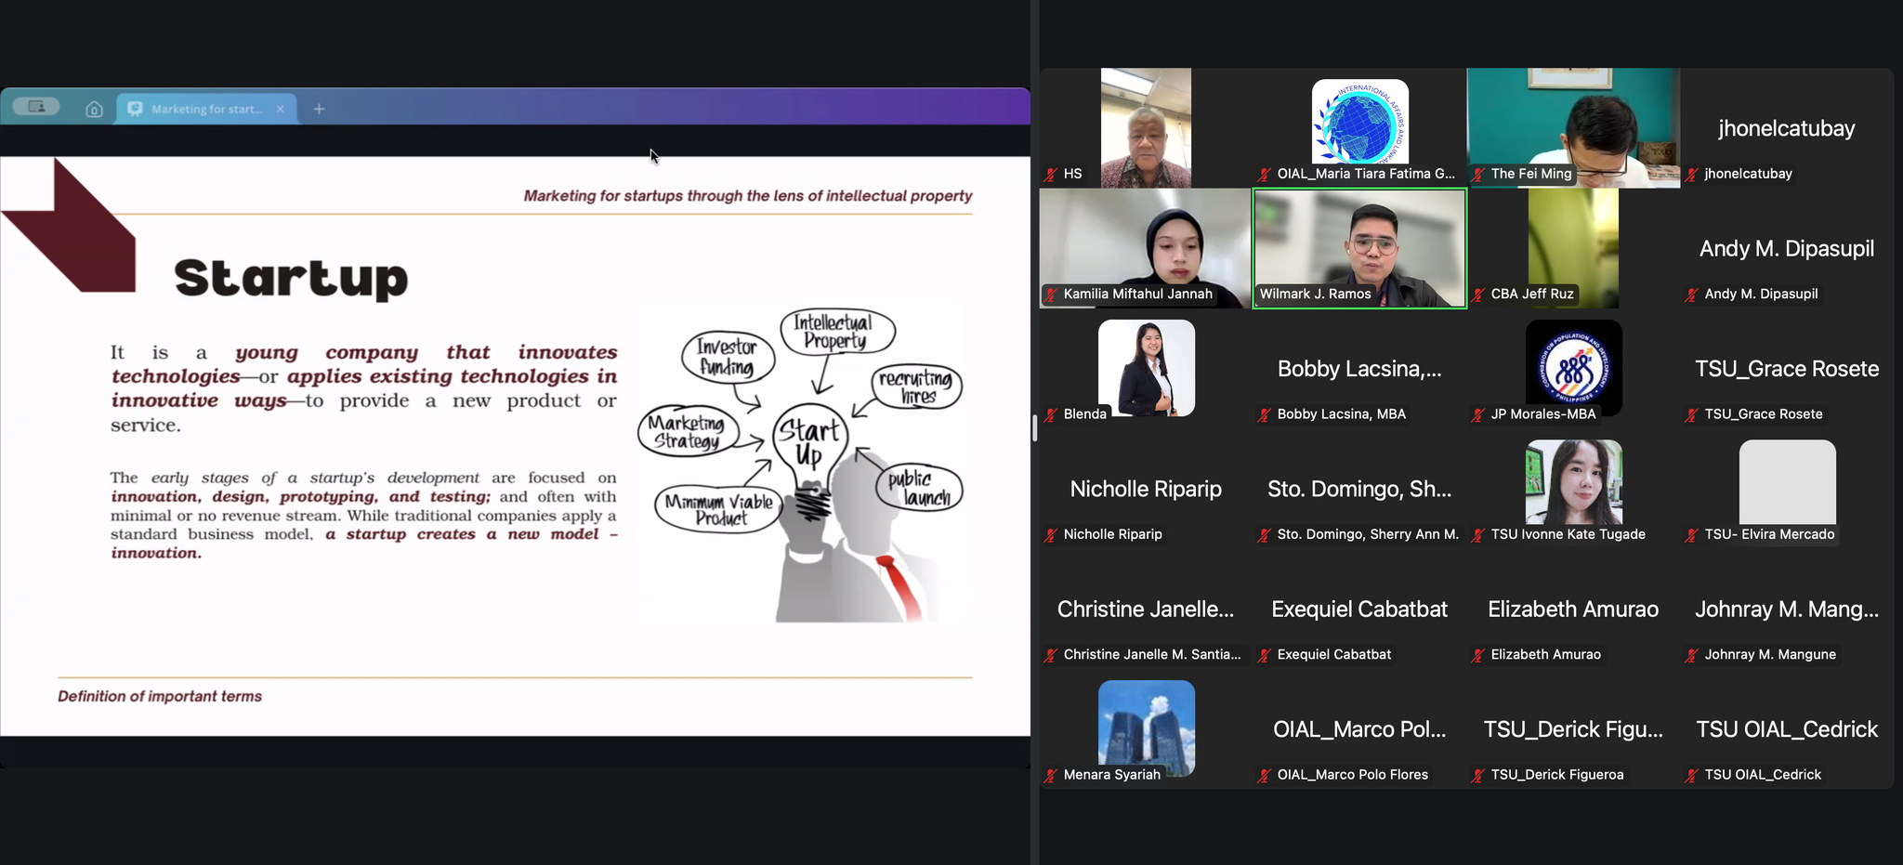Click muted mic icon for TSU- Elvira Mercado
The height and width of the screenshot is (865, 1903).
(x=1692, y=534)
